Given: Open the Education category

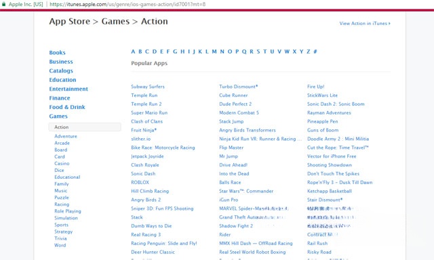Looking at the screenshot, I should click(62, 80).
